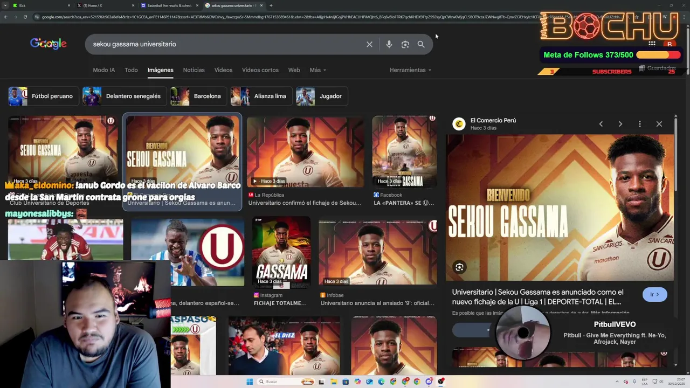Open the Universitario Sekou Gassama article title
Image resolution: width=690 pixels, height=388 pixels.
tap(537, 297)
